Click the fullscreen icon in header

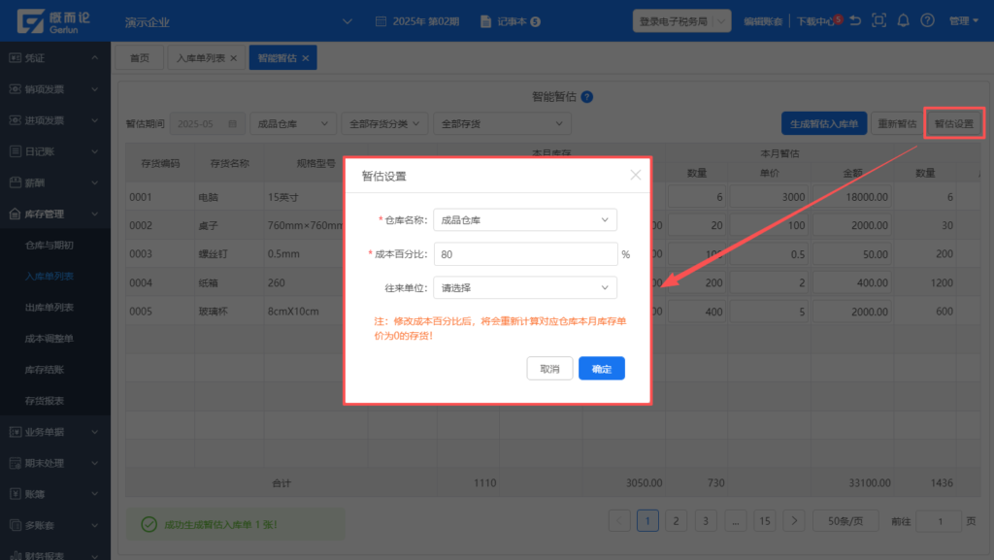point(879,20)
